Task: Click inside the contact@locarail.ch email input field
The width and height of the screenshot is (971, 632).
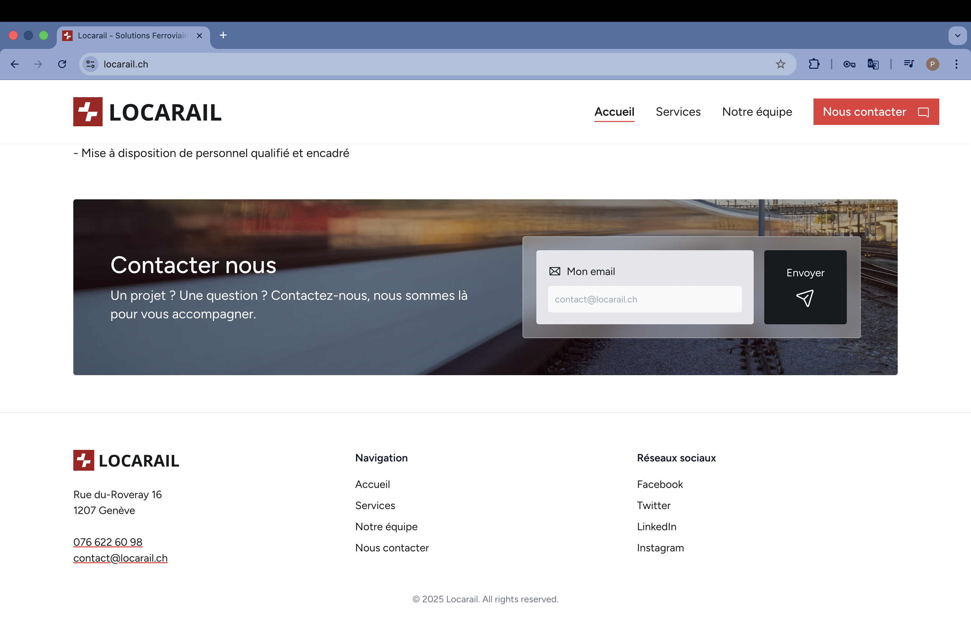Action: (645, 299)
